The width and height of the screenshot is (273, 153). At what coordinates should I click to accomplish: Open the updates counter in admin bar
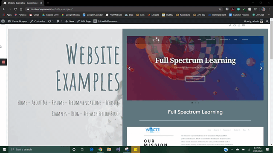point(51,21)
